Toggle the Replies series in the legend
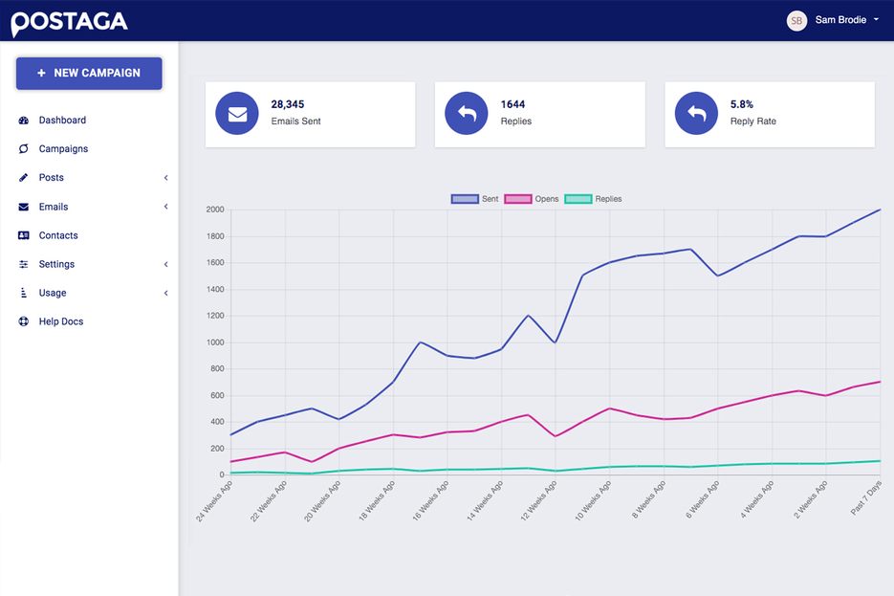This screenshot has width=894, height=596. [594, 198]
